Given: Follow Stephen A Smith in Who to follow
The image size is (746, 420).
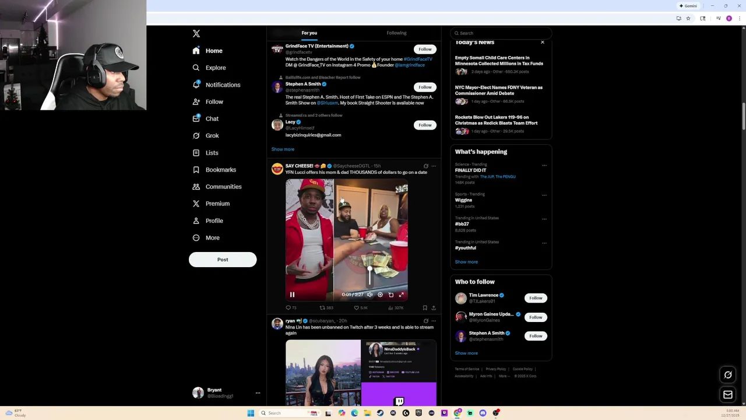Looking at the screenshot, I should click(x=536, y=336).
